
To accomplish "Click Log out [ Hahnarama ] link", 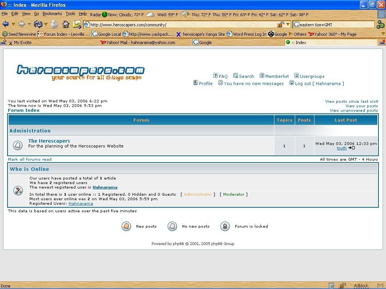I will (319, 84).
